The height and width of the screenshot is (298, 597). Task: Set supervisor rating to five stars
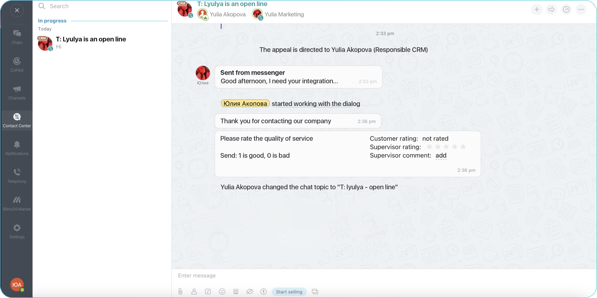point(463,147)
